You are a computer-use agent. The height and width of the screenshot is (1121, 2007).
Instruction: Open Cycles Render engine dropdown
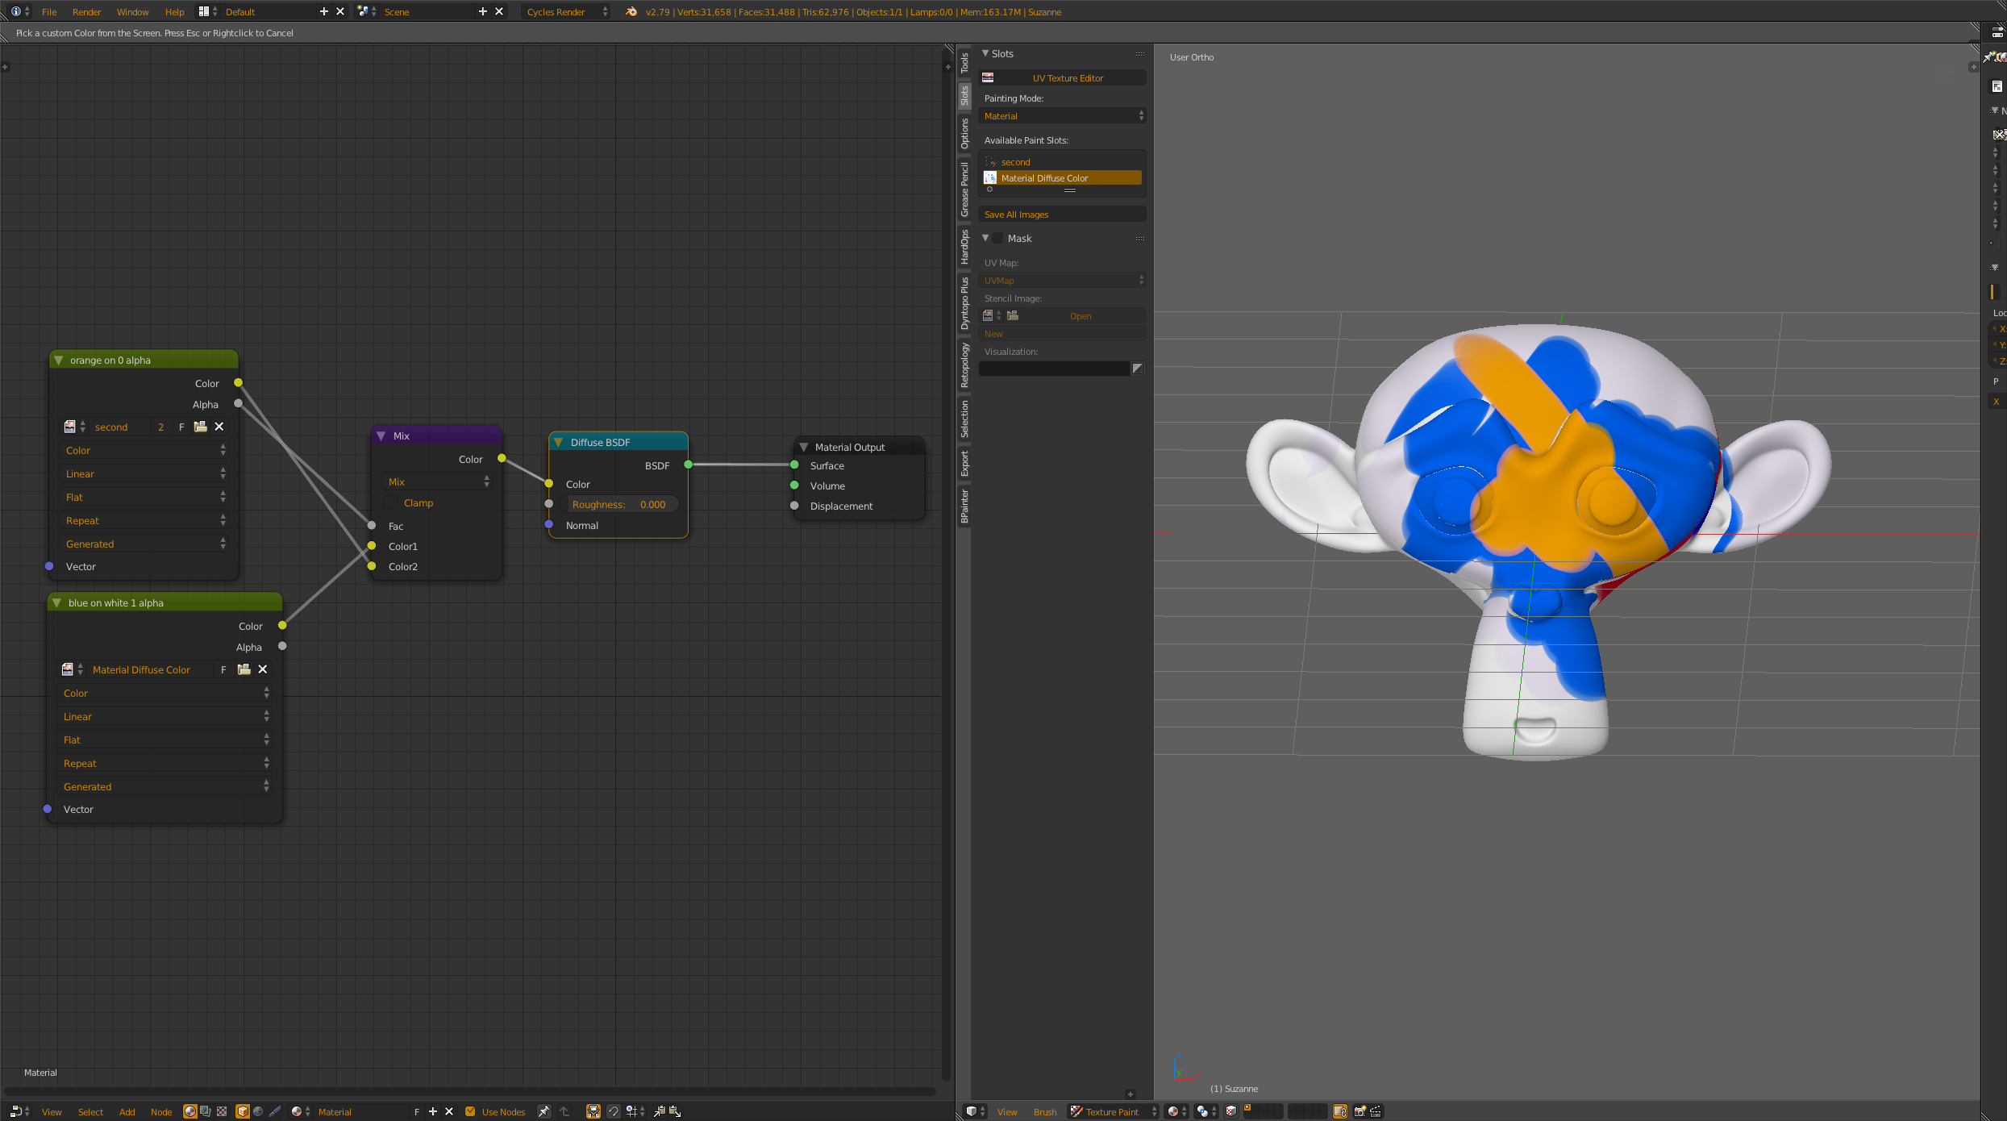coord(566,11)
